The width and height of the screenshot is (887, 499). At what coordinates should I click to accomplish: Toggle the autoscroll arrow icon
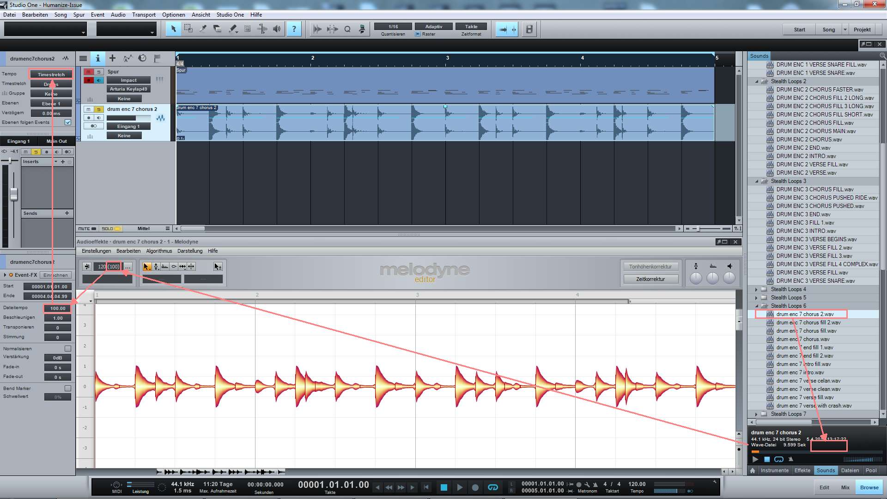coord(503,29)
